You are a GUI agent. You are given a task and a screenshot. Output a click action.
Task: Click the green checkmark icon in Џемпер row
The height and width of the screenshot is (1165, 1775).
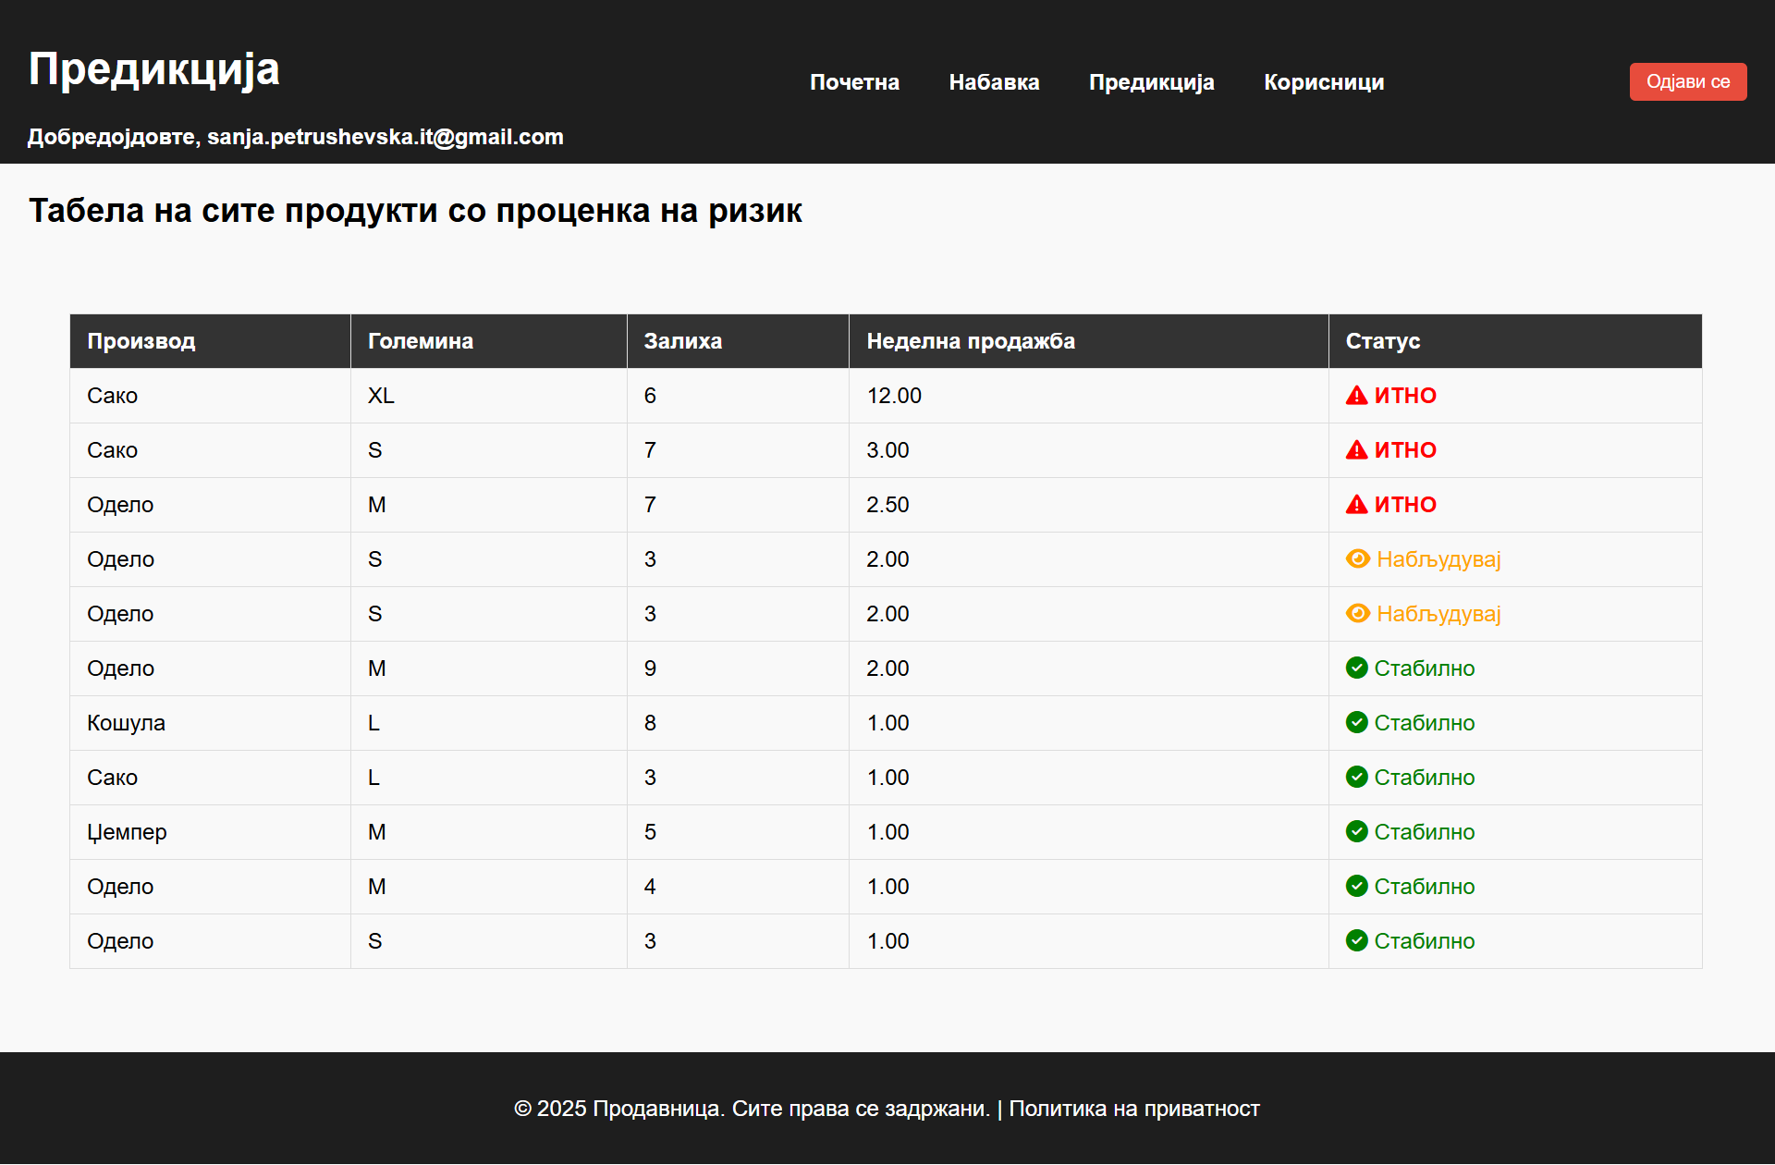(x=1356, y=831)
